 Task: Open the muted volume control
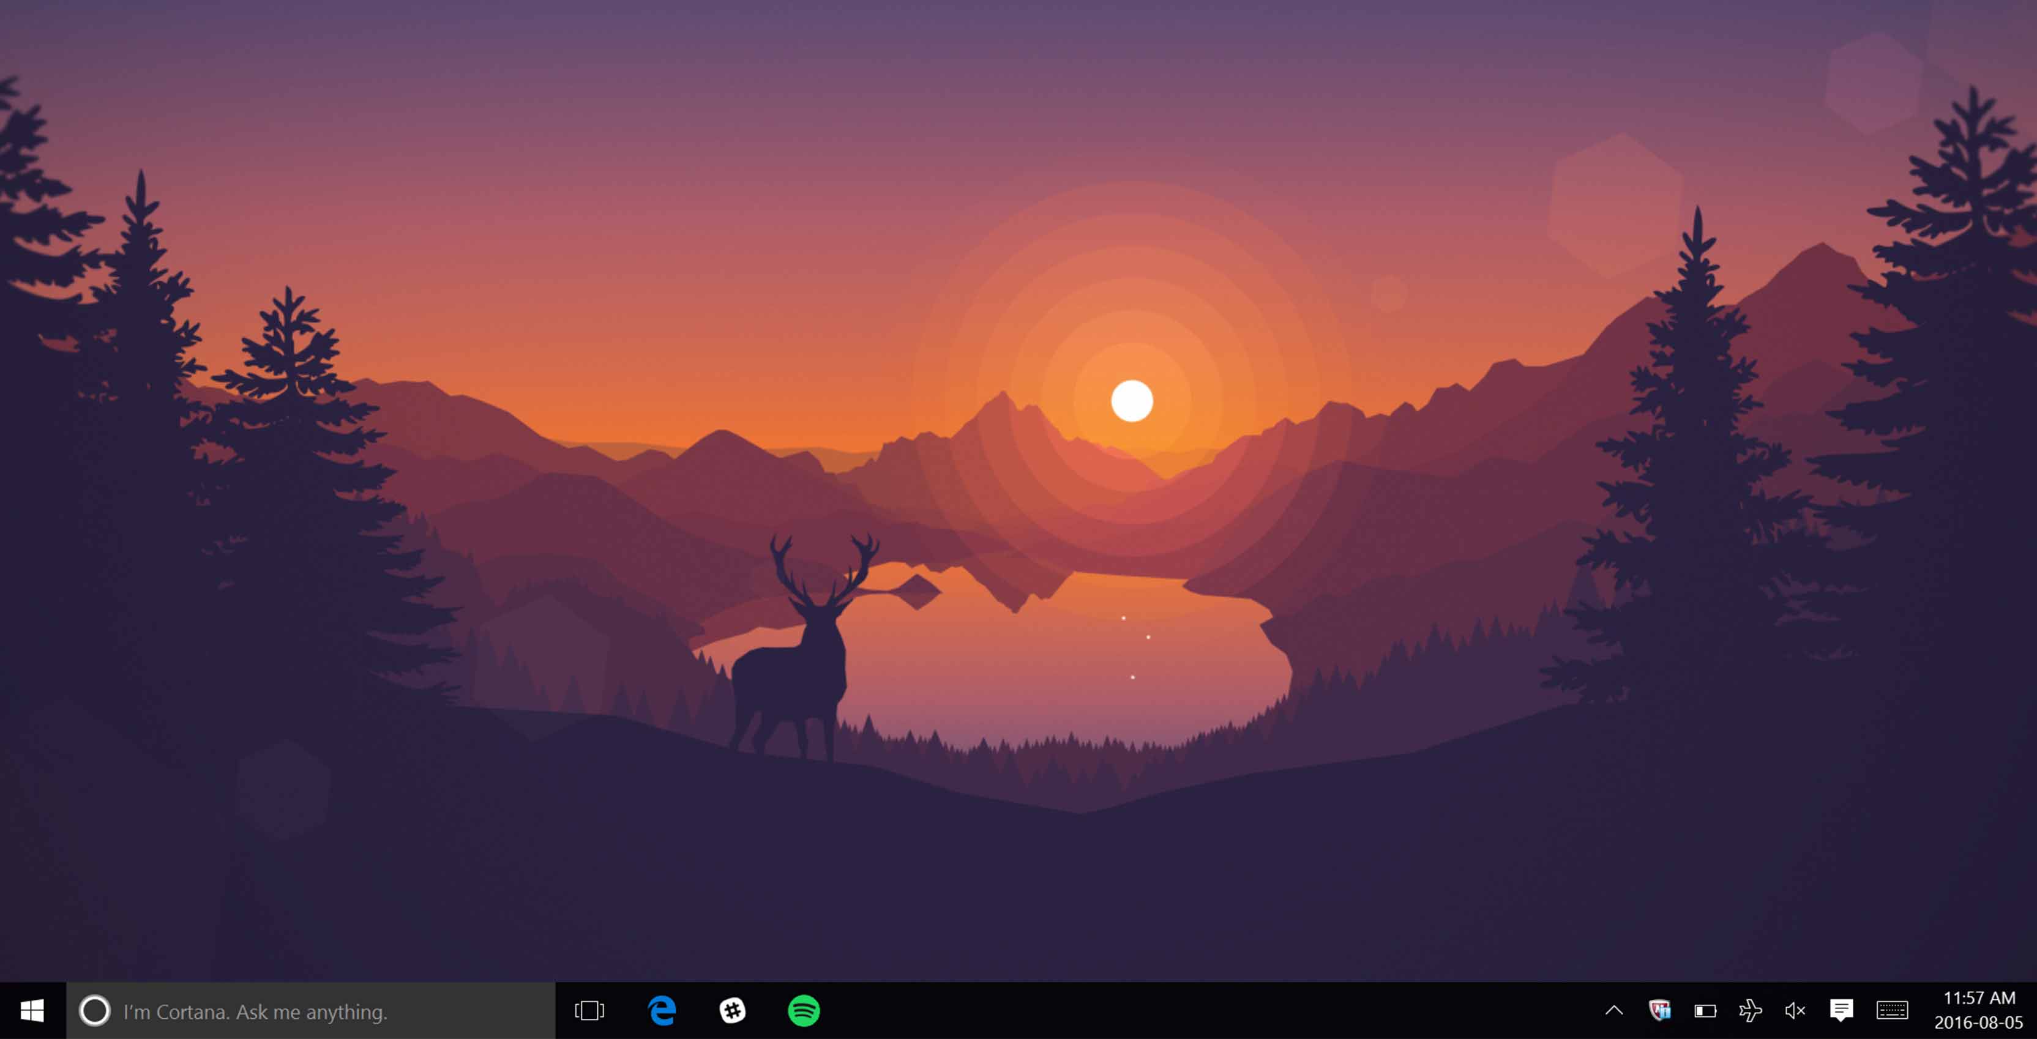tap(1795, 1010)
